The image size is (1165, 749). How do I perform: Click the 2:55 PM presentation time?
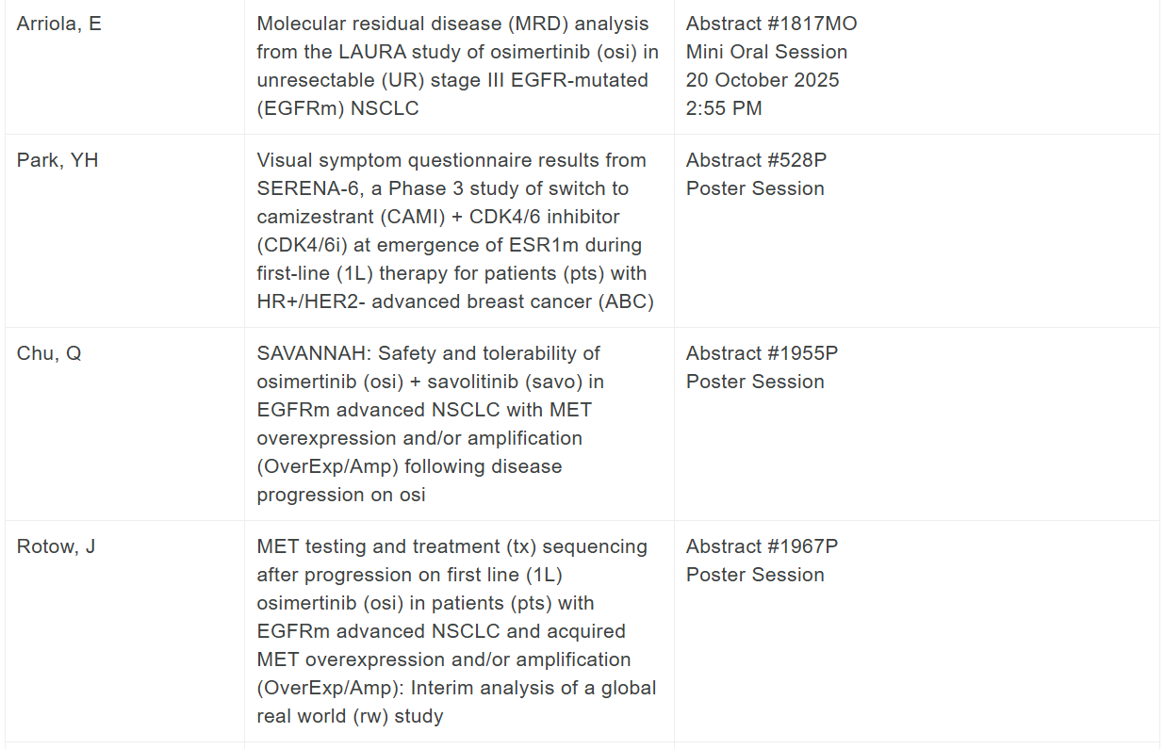[x=724, y=108]
